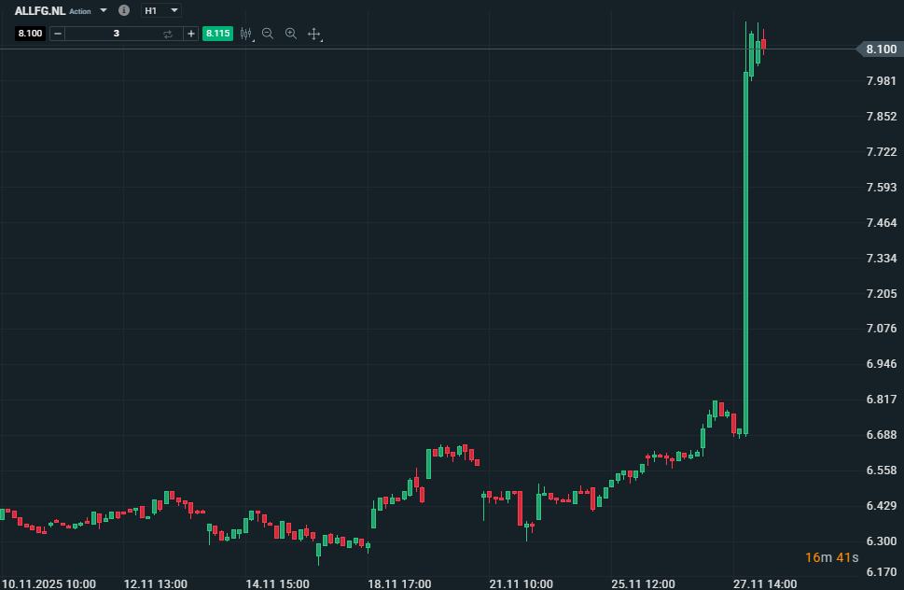Open the candlestick chart type selector
This screenshot has width=904, height=590.
coord(246,34)
